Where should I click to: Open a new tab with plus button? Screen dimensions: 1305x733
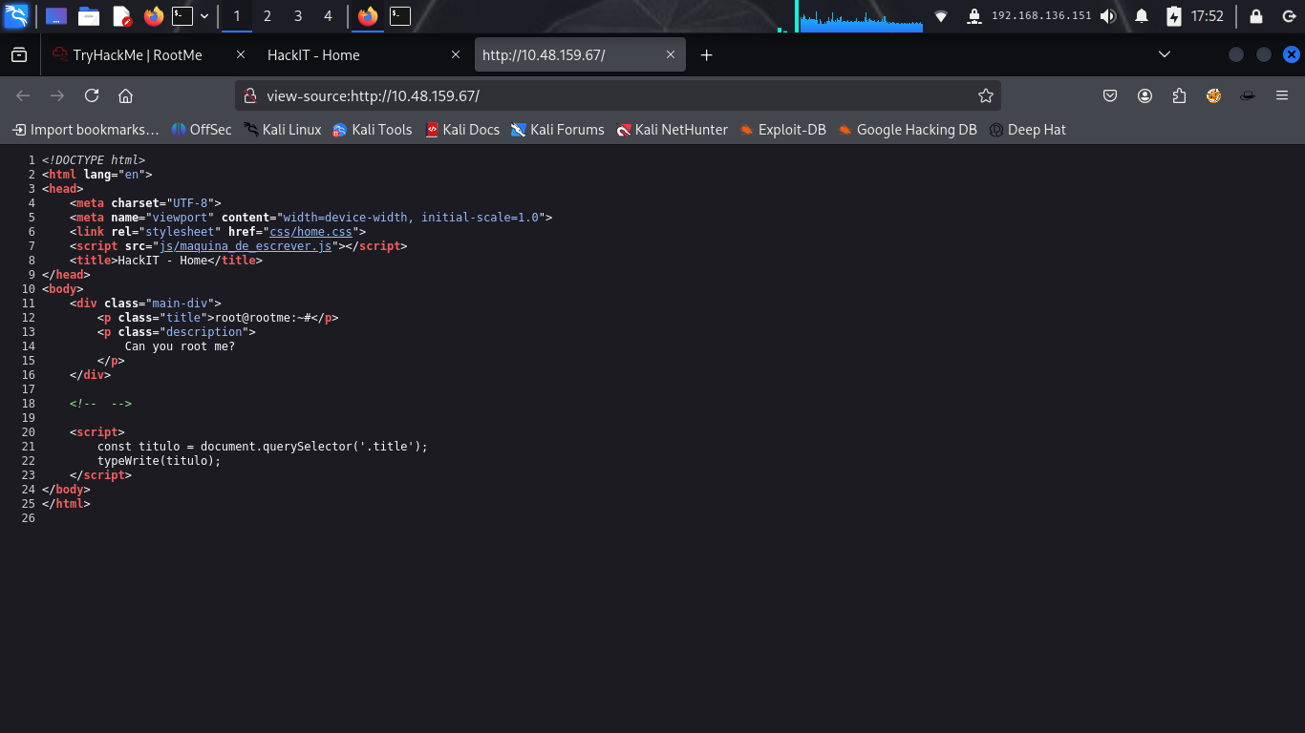pyautogui.click(x=707, y=55)
